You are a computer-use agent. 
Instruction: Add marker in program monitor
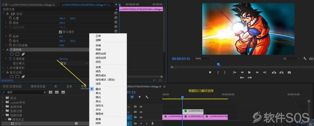[x=210, y=72]
